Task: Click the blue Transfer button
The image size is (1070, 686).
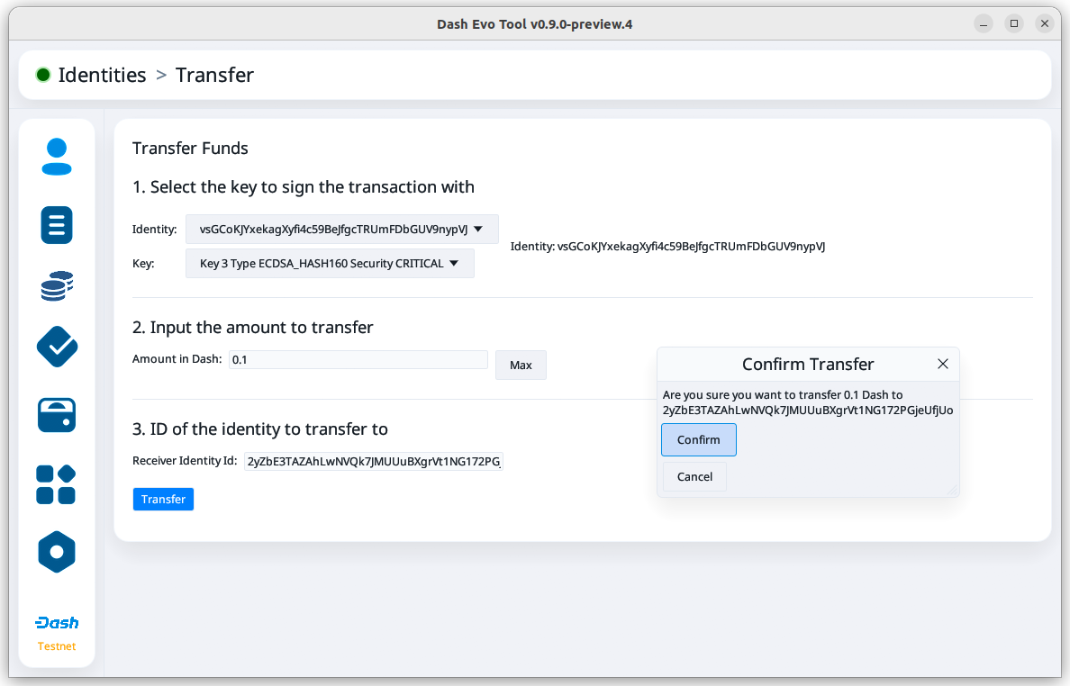Action: click(x=163, y=500)
